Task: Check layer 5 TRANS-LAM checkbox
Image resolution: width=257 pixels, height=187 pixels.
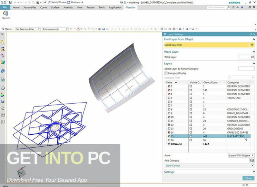Action: click(x=169, y=98)
